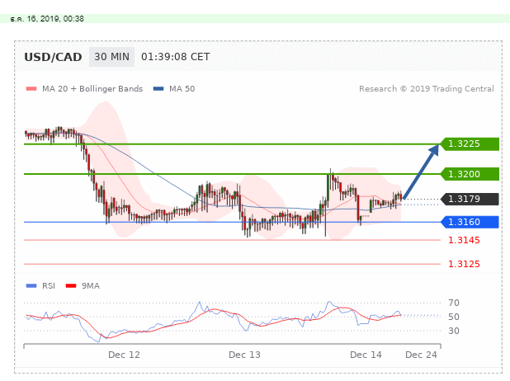Click the USD/CAD pair title

click(x=53, y=57)
